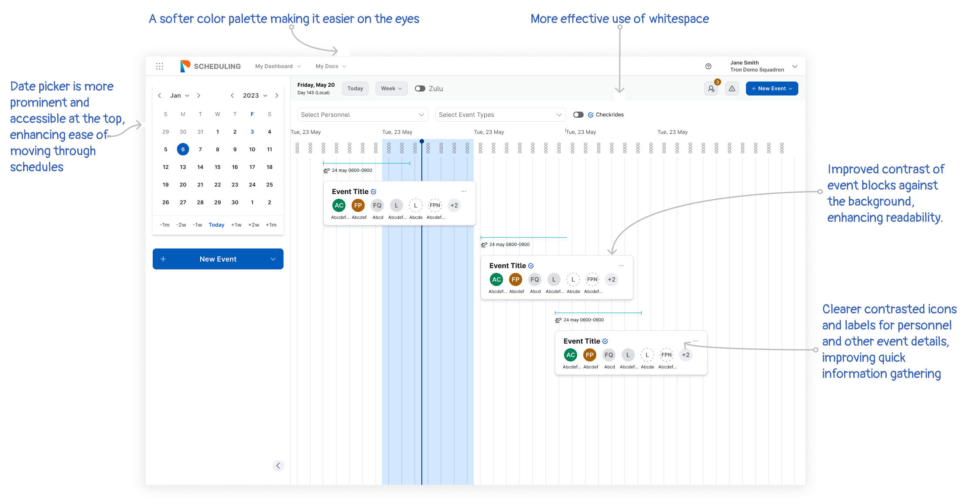Click the help question mark icon
Viewport: 968px width, 504px height.
[x=708, y=66]
